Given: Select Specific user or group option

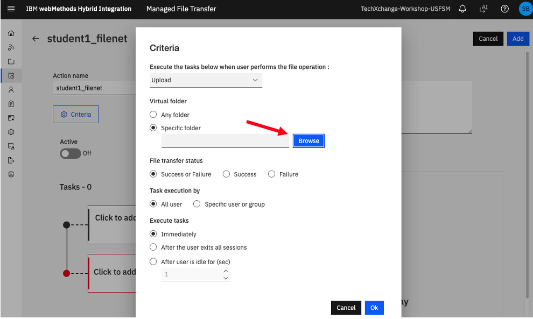Looking at the screenshot, I should (x=197, y=204).
